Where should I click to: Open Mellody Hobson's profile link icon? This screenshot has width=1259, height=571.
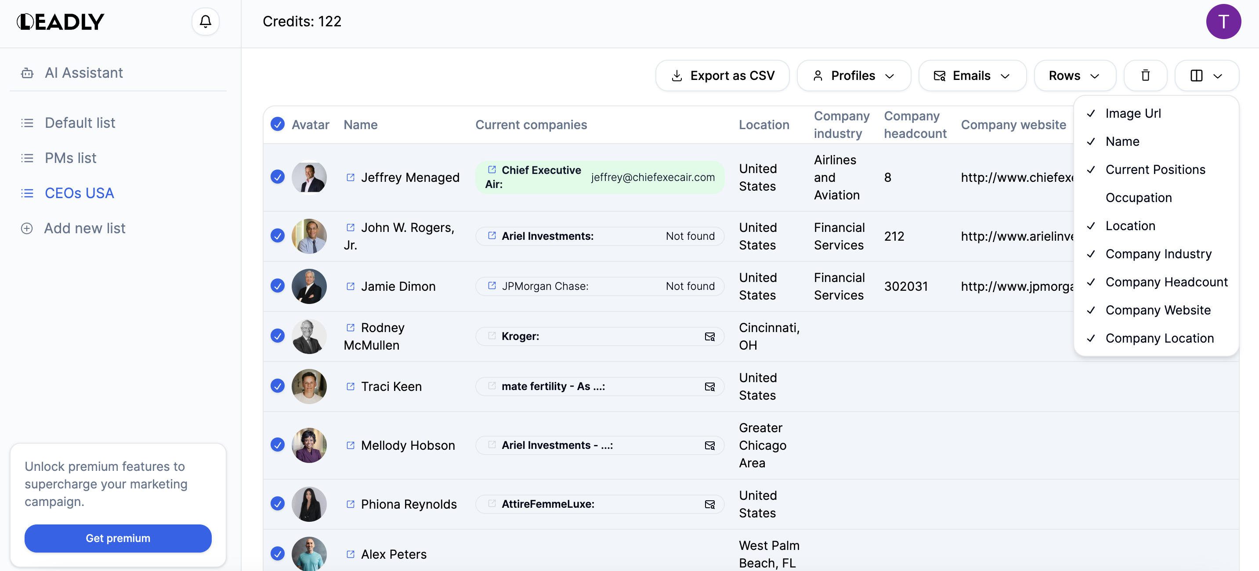click(351, 445)
